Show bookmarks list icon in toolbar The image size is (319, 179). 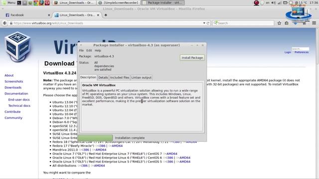287,23
